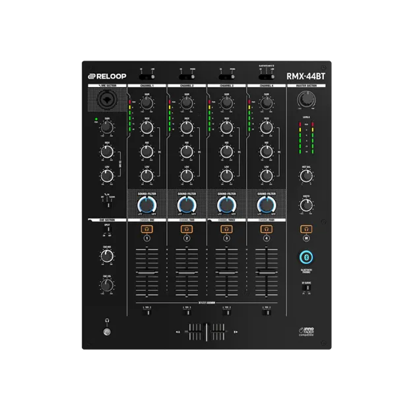Click the Channel 3 Mid EQ knob
Viewport: 413px width, 413px height.
click(x=226, y=152)
